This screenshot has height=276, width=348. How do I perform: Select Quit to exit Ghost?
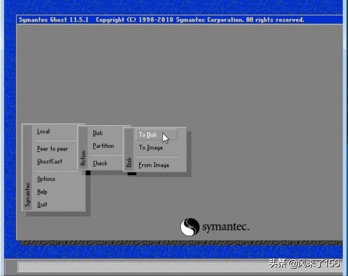coord(42,204)
